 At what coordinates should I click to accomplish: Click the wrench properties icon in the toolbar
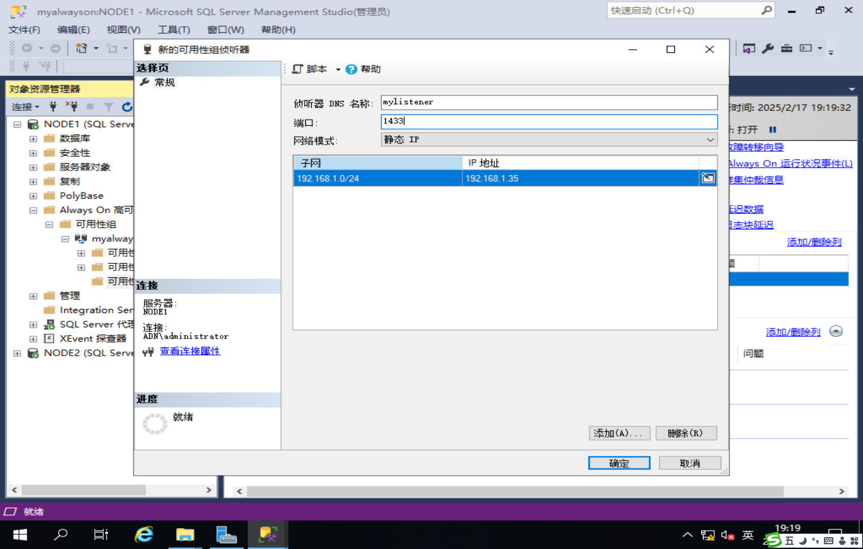[768, 49]
